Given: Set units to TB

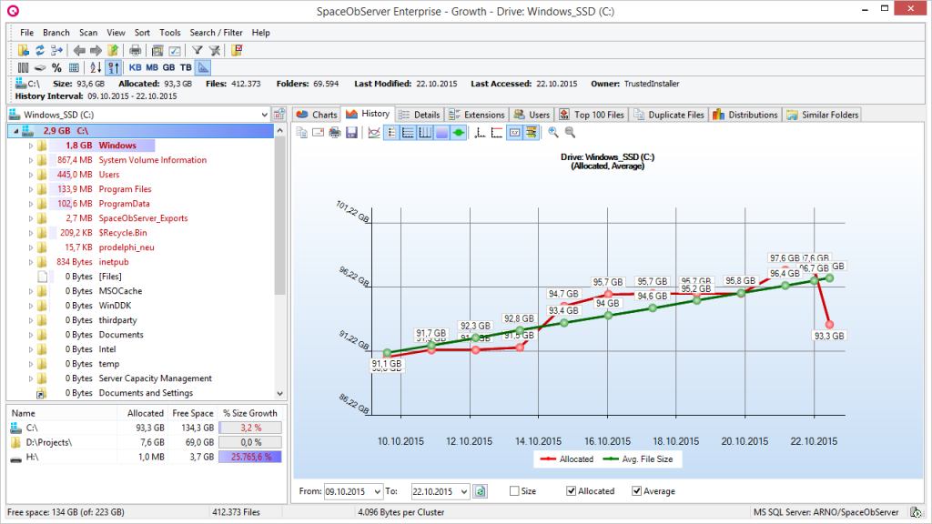Looking at the screenshot, I should point(186,67).
